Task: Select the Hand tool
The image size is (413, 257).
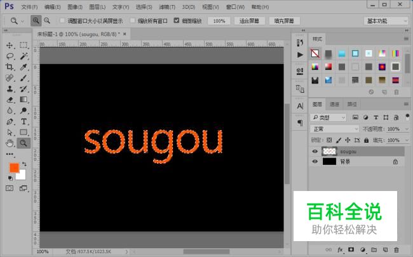Action: 10,143
